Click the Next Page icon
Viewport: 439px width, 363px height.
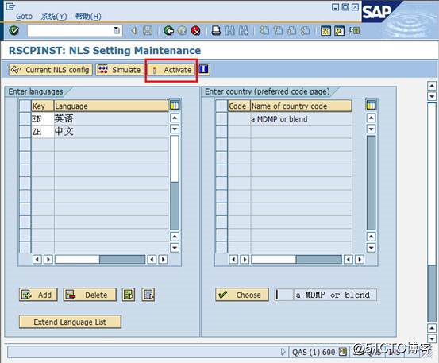coord(291,30)
